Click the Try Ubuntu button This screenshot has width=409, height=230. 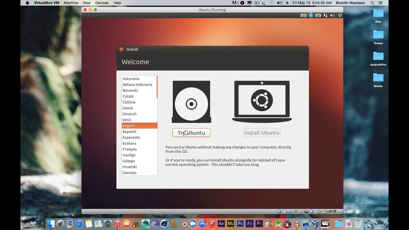click(x=191, y=133)
